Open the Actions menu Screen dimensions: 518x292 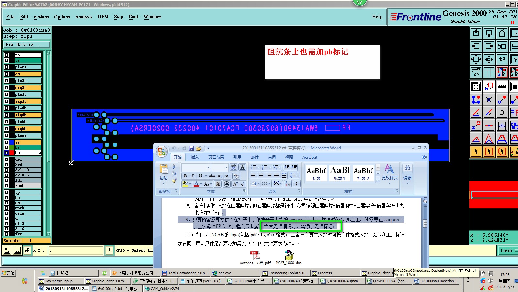tap(41, 17)
